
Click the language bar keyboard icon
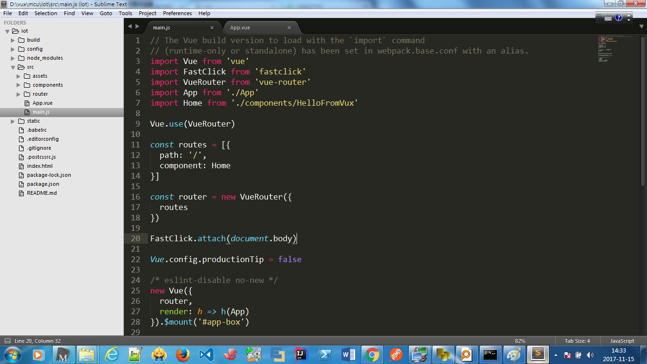[609, 18]
